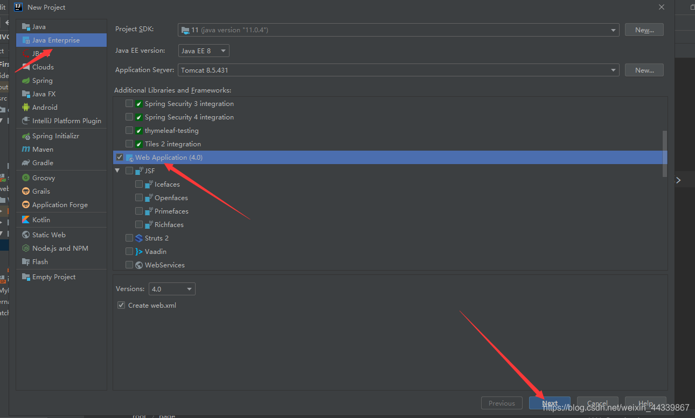Click the Spring Initializr icon
695x418 pixels.
(x=26, y=136)
